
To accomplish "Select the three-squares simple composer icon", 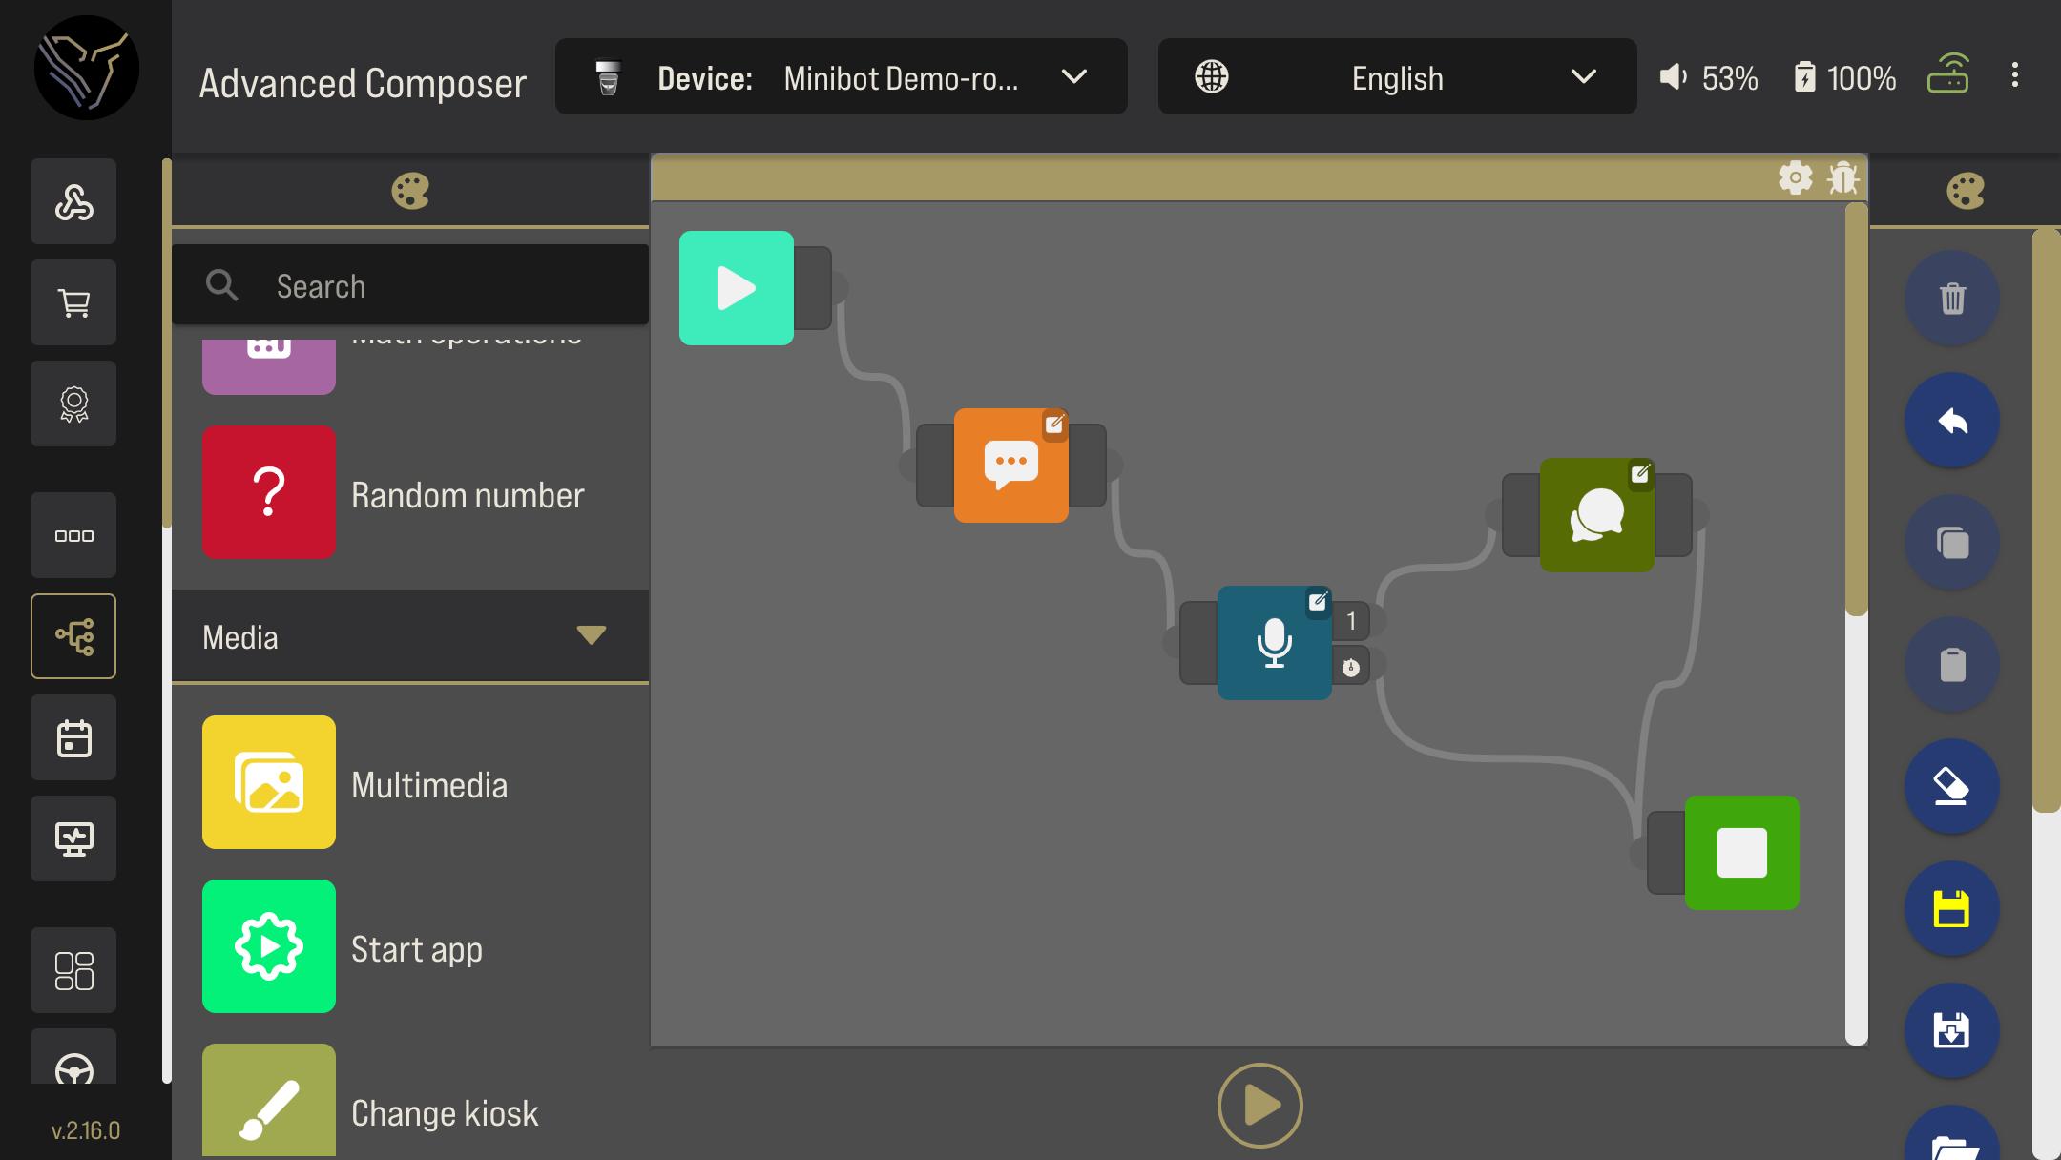I will point(73,535).
